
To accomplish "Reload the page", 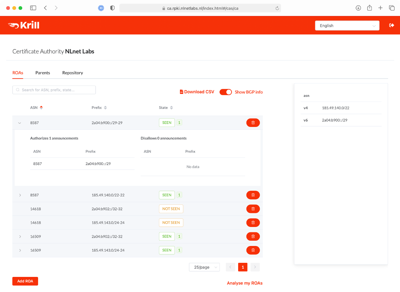I will (x=277, y=8).
